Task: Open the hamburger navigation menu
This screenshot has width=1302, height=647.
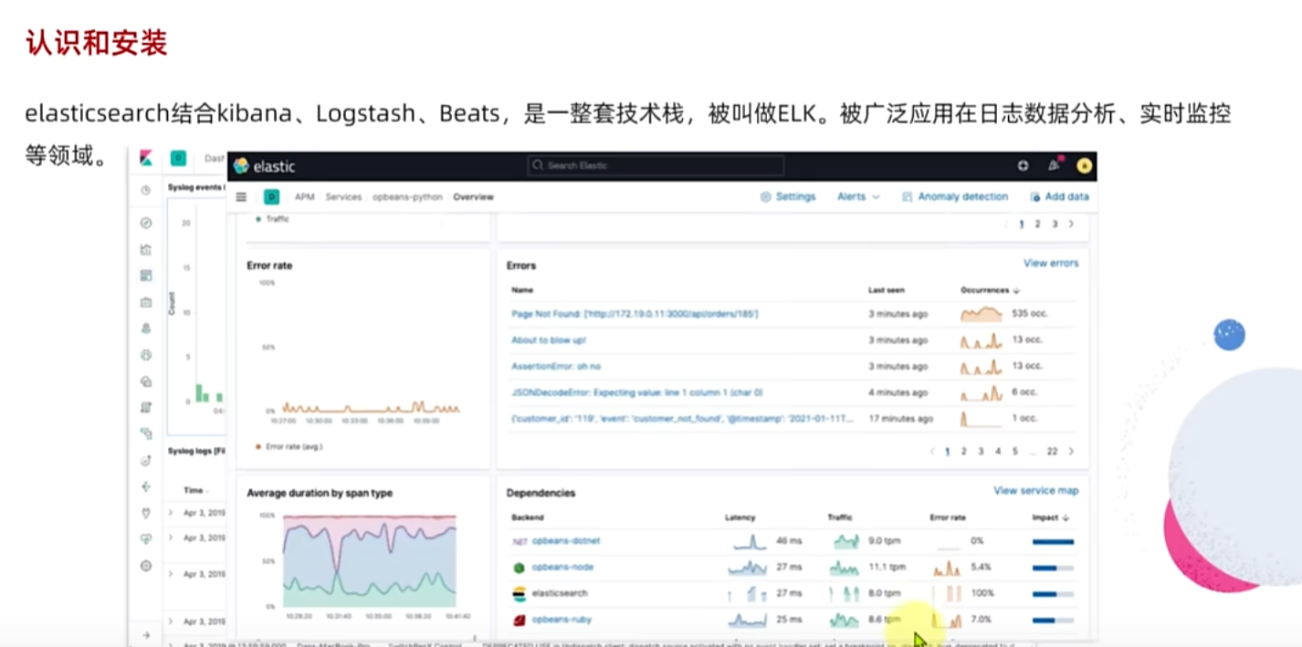Action: coord(241,197)
